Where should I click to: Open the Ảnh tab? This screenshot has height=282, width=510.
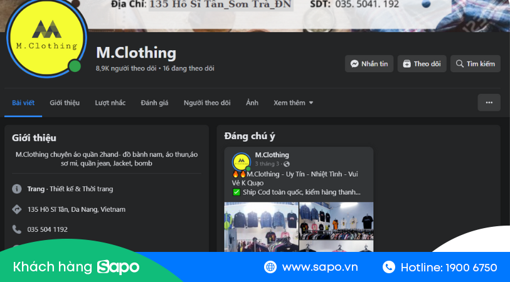point(252,103)
